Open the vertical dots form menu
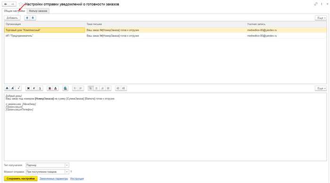The width and height of the screenshot is (330, 183). [x=322, y=4]
